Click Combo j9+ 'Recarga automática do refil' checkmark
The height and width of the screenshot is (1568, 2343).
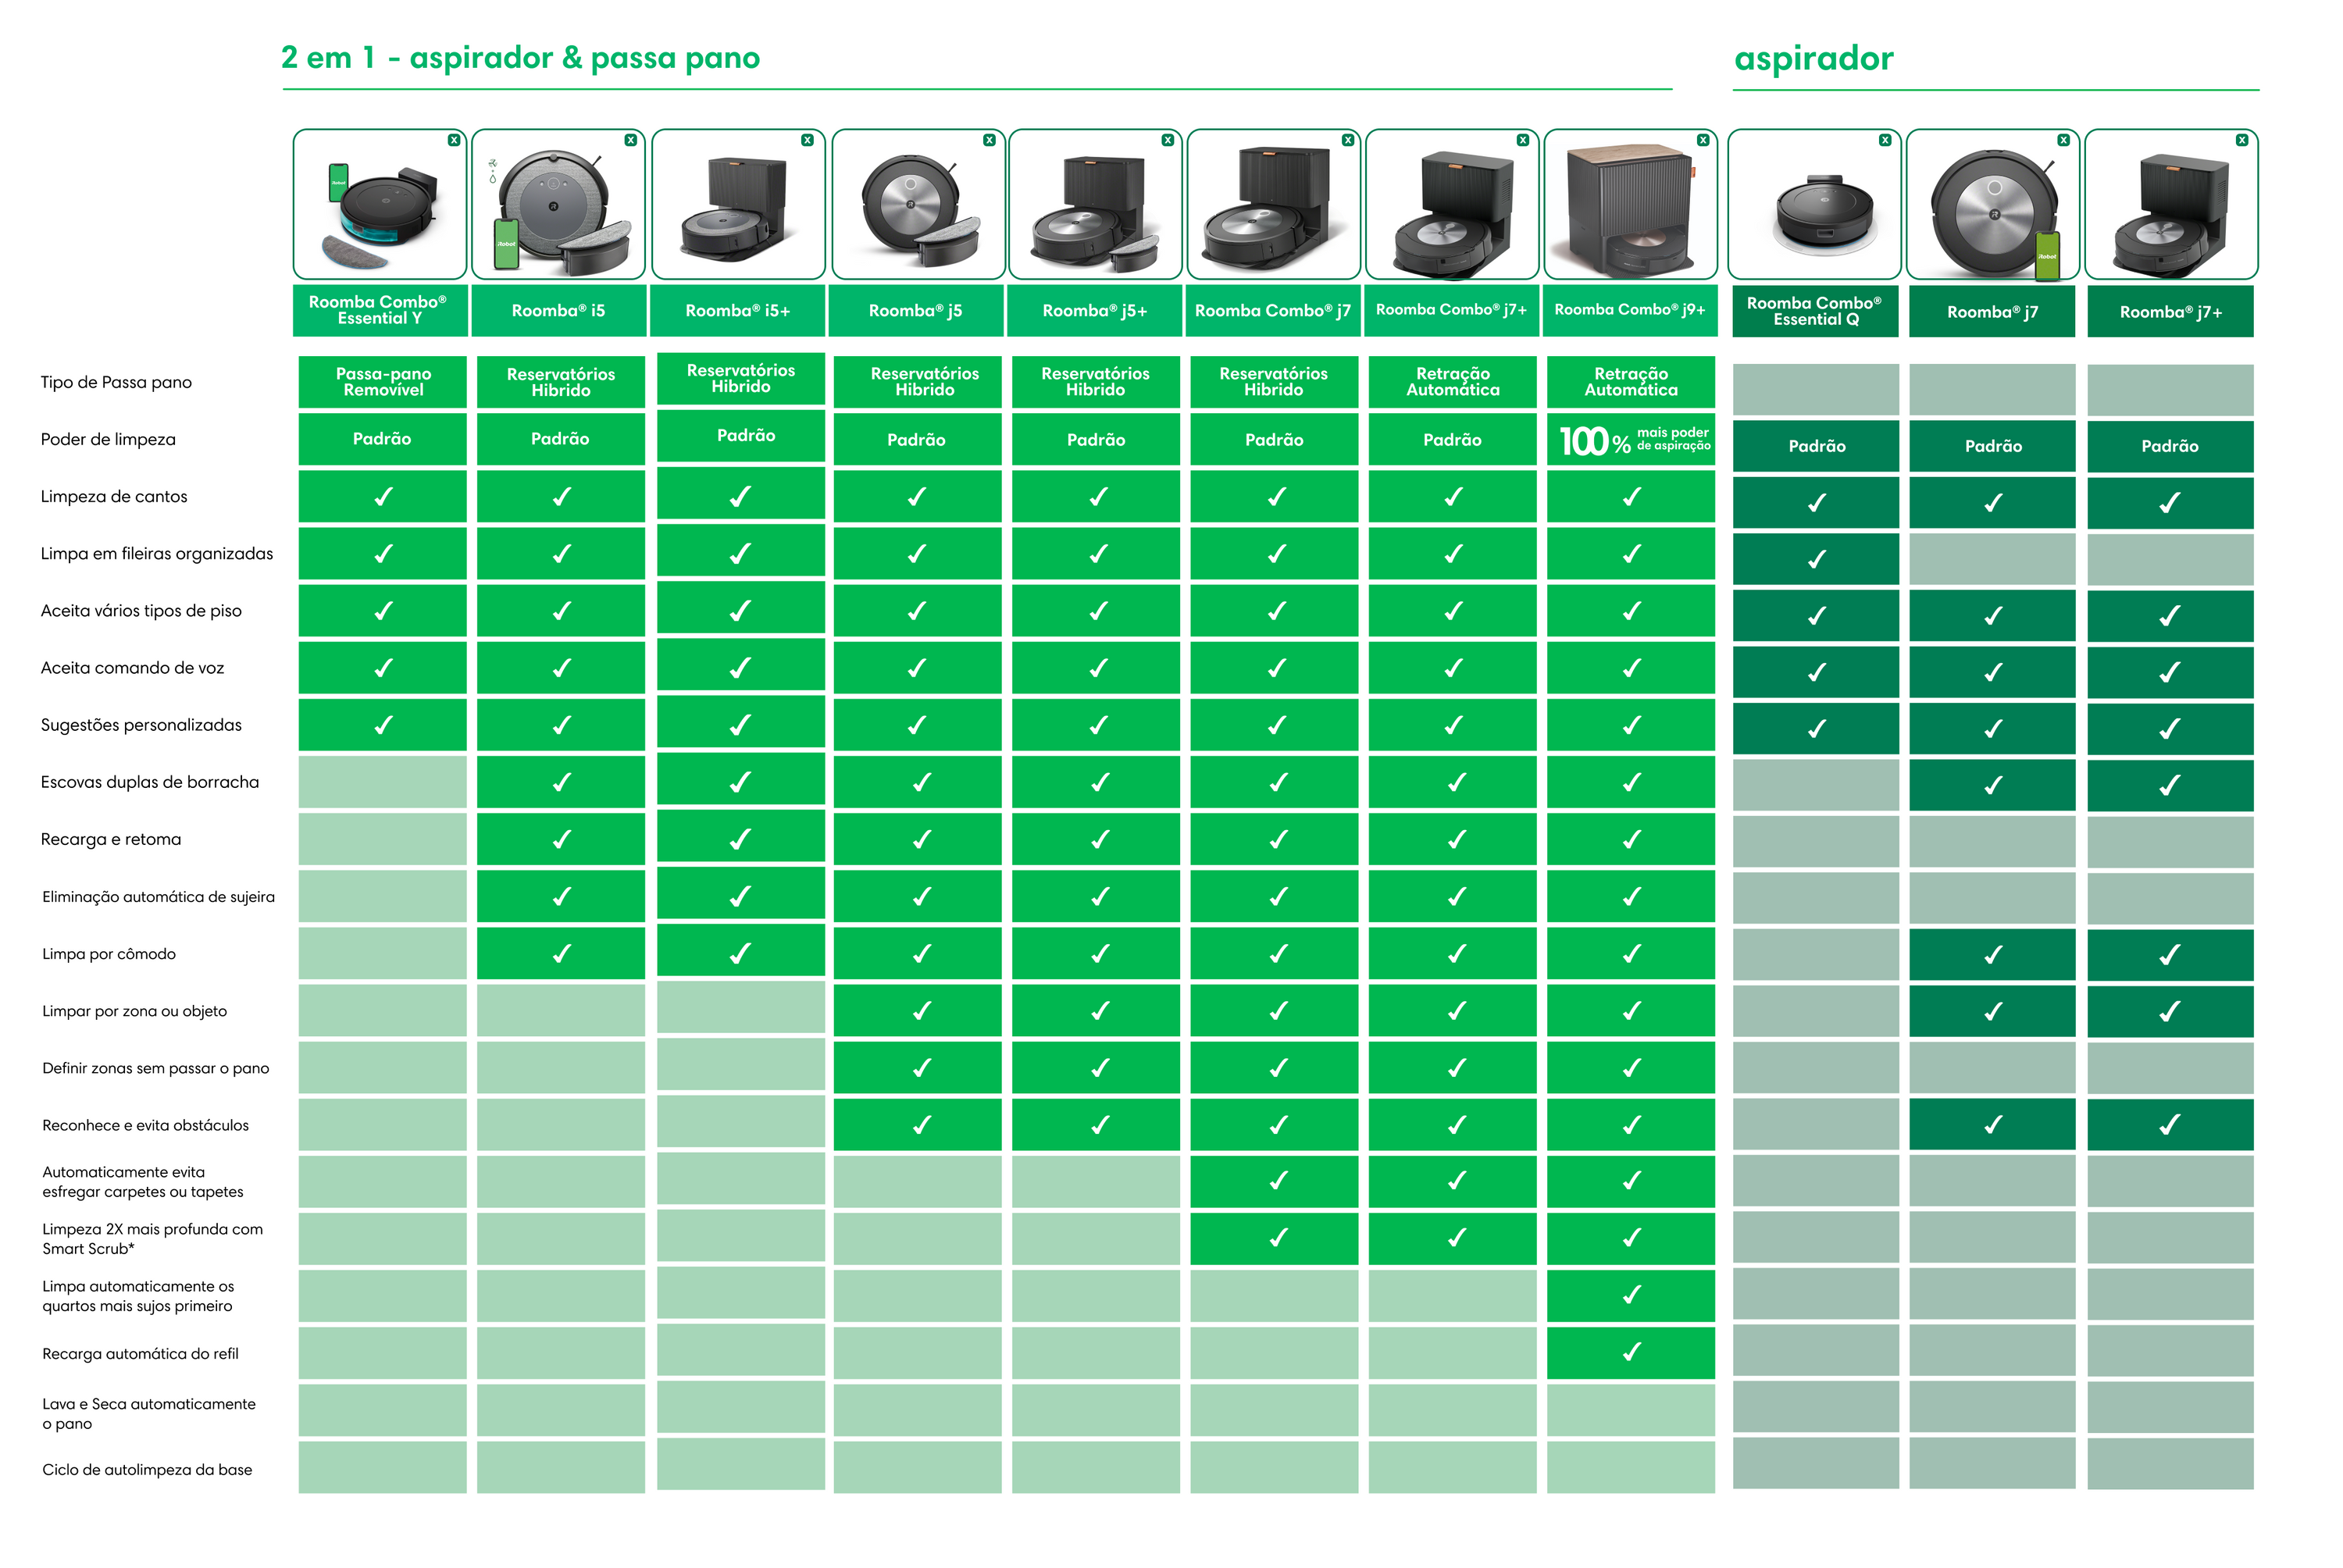click(1631, 1352)
